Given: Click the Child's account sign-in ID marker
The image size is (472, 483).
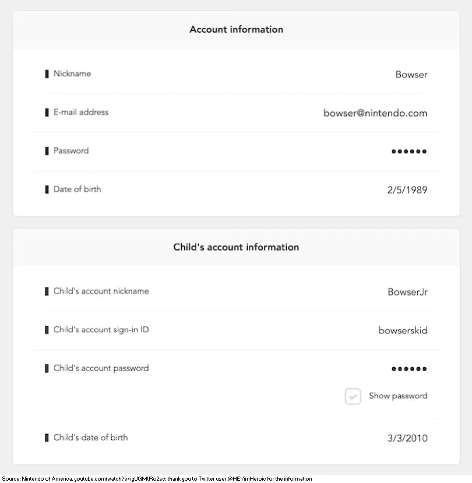Looking at the screenshot, I should click(47, 330).
